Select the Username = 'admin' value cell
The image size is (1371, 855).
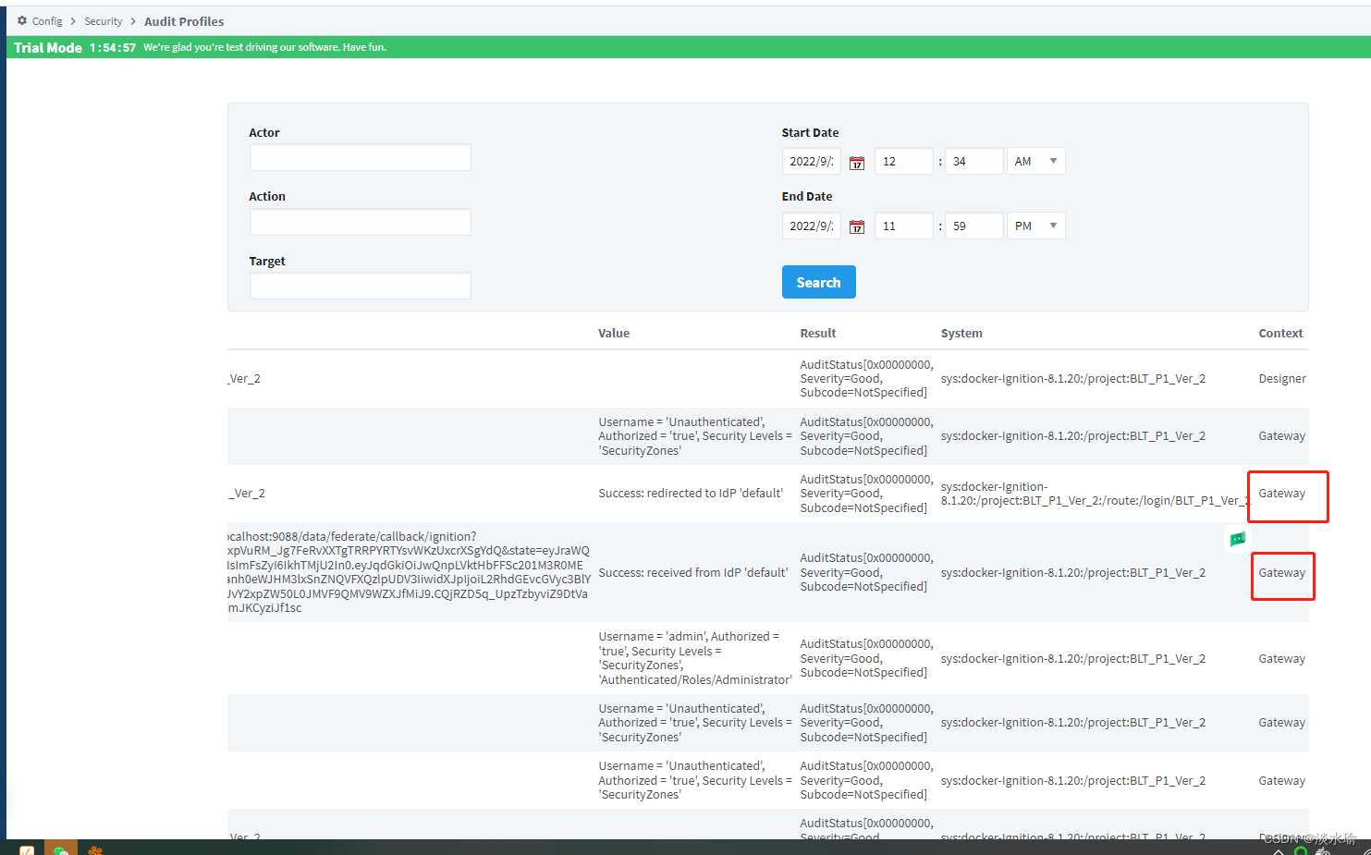pyautogui.click(x=695, y=658)
